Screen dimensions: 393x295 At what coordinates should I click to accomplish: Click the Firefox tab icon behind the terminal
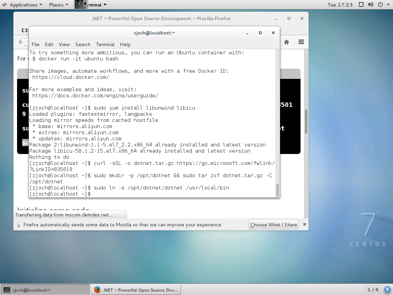click(x=24, y=30)
